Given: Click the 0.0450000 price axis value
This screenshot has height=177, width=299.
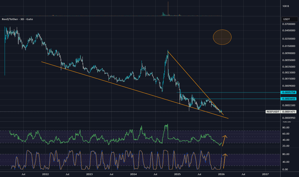Looking at the screenshot, I should pos(289,31).
